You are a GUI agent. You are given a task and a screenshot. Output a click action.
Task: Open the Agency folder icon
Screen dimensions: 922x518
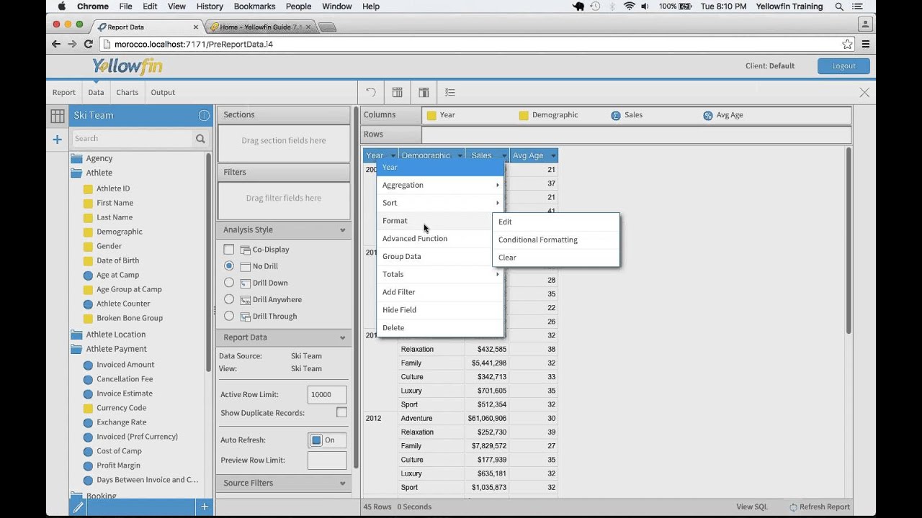coord(76,158)
